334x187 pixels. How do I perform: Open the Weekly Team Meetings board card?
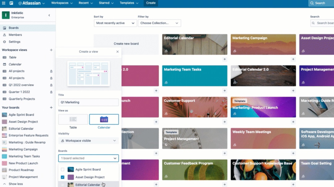263,138
